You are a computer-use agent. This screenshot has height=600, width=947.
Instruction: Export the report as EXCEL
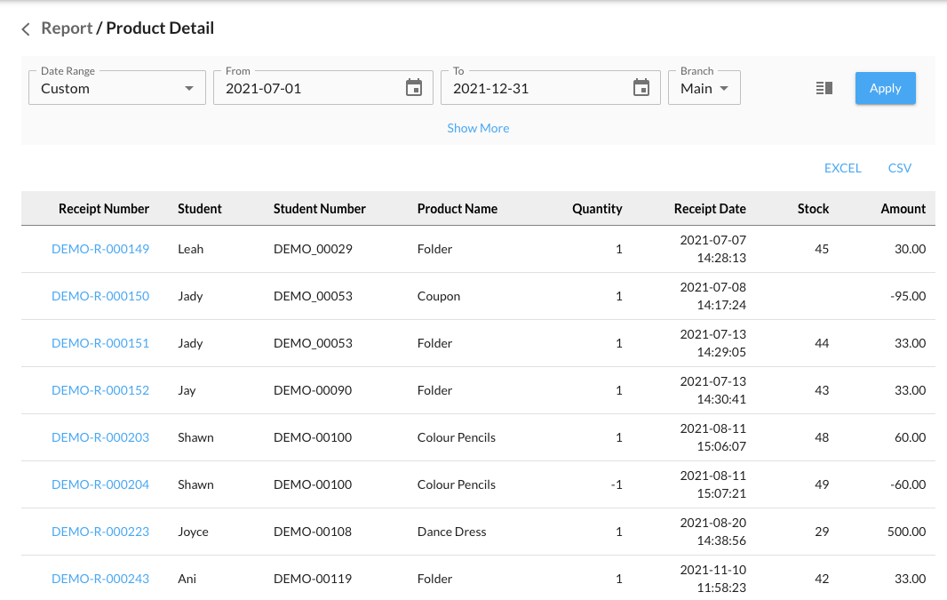[x=842, y=168]
